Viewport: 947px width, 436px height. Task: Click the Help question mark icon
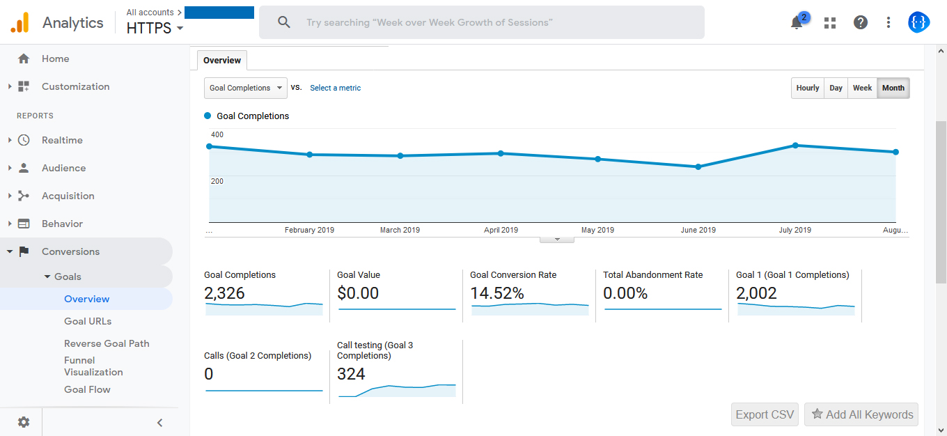[861, 22]
